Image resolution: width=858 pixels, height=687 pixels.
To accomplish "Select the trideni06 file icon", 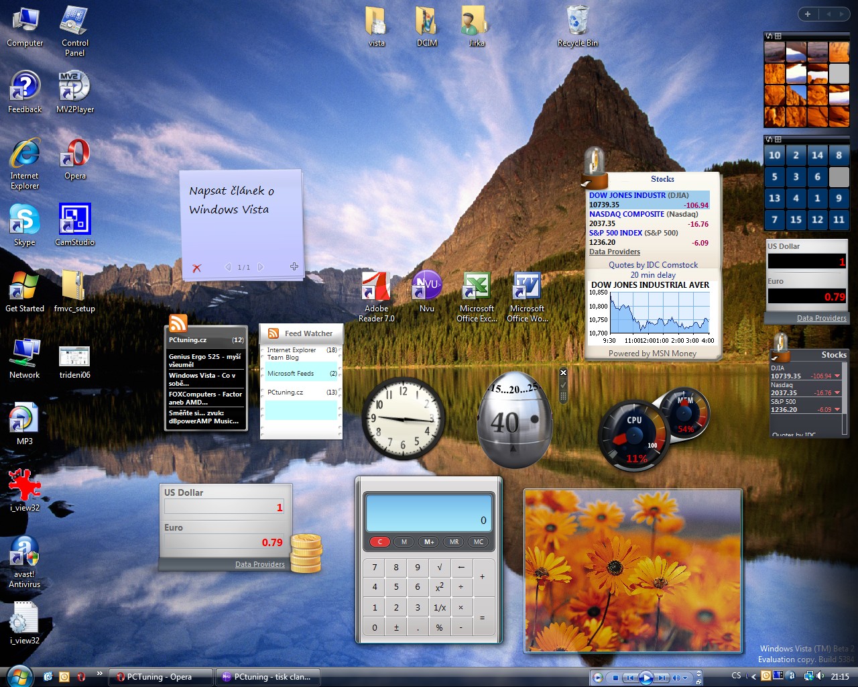I will (x=74, y=363).
